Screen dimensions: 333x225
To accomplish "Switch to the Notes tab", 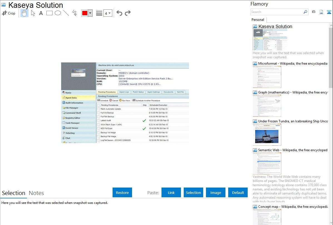I will (x=36, y=193).
